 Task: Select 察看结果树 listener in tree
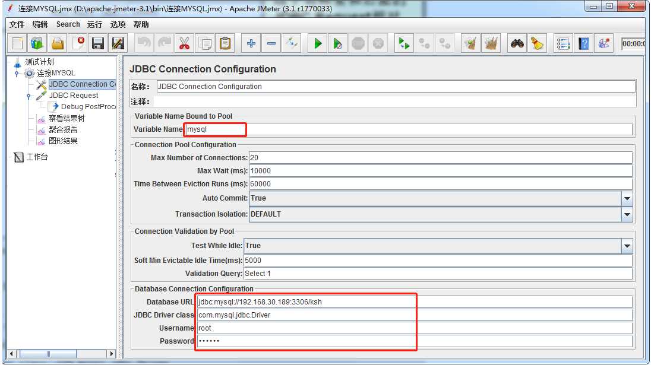[67, 118]
